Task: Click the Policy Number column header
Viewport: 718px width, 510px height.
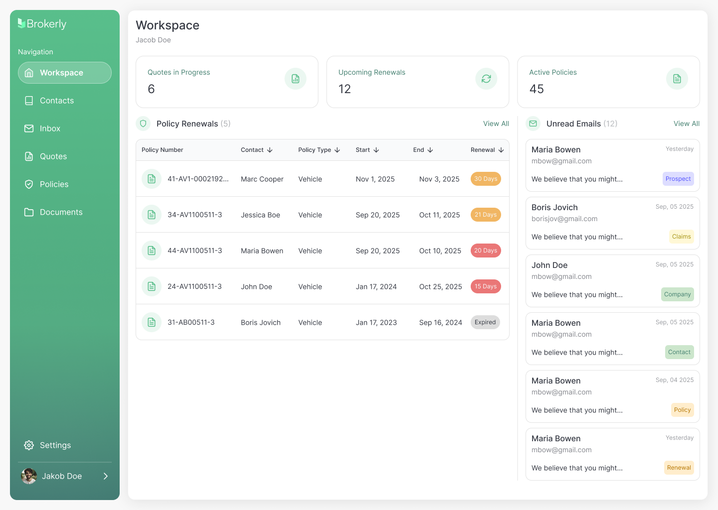Action: coord(163,150)
